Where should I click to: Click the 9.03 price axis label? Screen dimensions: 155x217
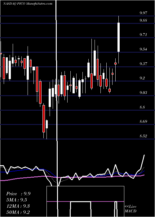[143, 92]
